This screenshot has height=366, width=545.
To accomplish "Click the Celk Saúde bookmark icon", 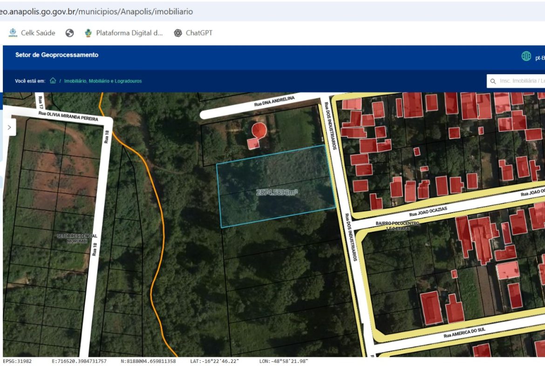I will [13, 33].
